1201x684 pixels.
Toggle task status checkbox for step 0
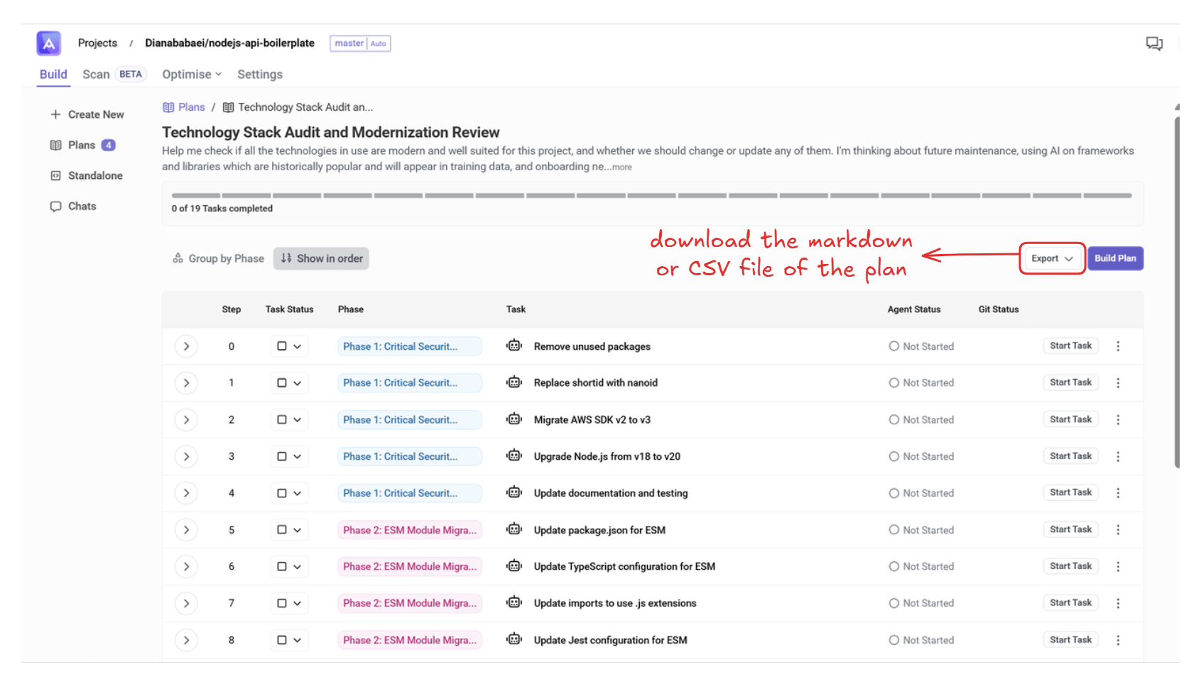[x=282, y=346]
